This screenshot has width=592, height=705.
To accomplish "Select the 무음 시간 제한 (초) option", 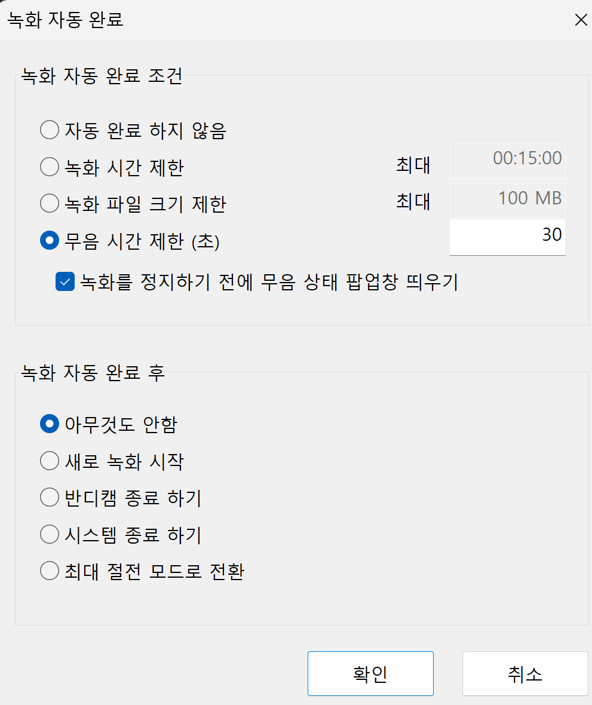I will click(50, 241).
